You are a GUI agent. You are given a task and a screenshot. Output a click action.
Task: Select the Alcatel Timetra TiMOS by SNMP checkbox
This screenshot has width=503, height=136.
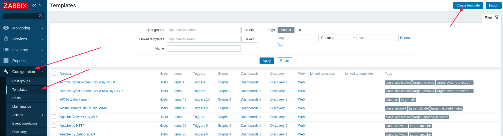[54, 108]
